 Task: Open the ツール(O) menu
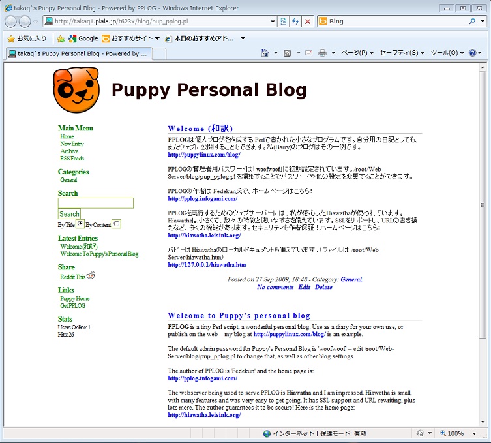pyautogui.click(x=447, y=53)
